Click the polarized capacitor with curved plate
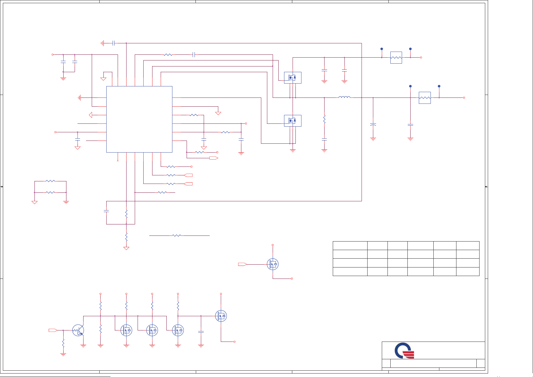This screenshot has height=377, width=533. pyautogui.click(x=373, y=125)
